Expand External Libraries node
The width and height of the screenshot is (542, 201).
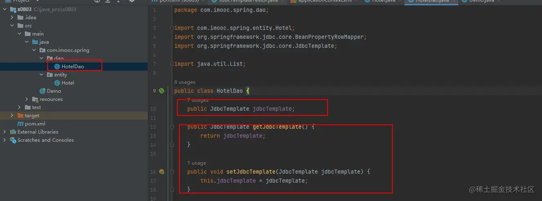pos(5,132)
